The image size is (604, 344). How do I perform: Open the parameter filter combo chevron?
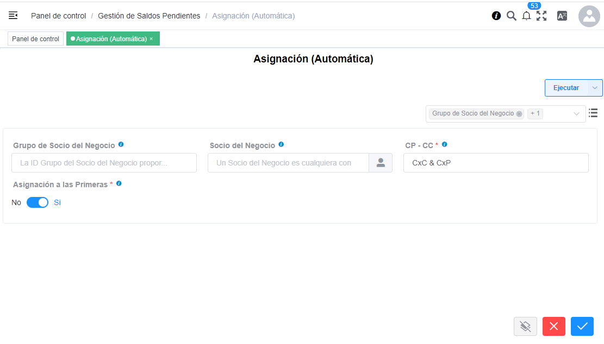577,113
